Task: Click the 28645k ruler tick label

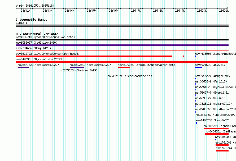Action: (x=91, y=11)
